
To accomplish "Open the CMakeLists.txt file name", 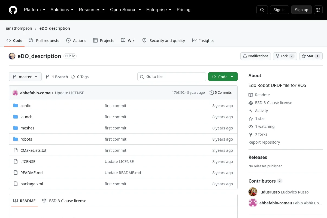I will 34,150.
